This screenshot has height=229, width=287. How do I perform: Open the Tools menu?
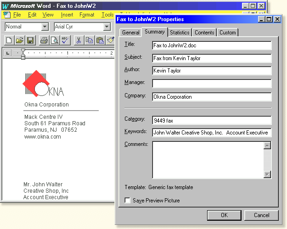107,15
